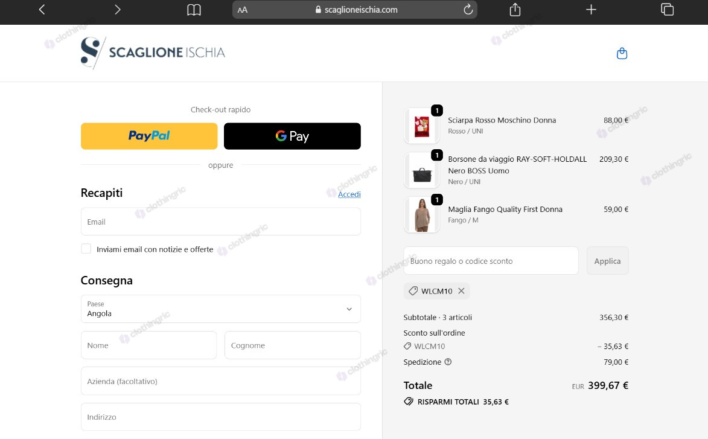This screenshot has height=439, width=708.
Task: Go back with the browser back arrow
Action: (x=42, y=10)
